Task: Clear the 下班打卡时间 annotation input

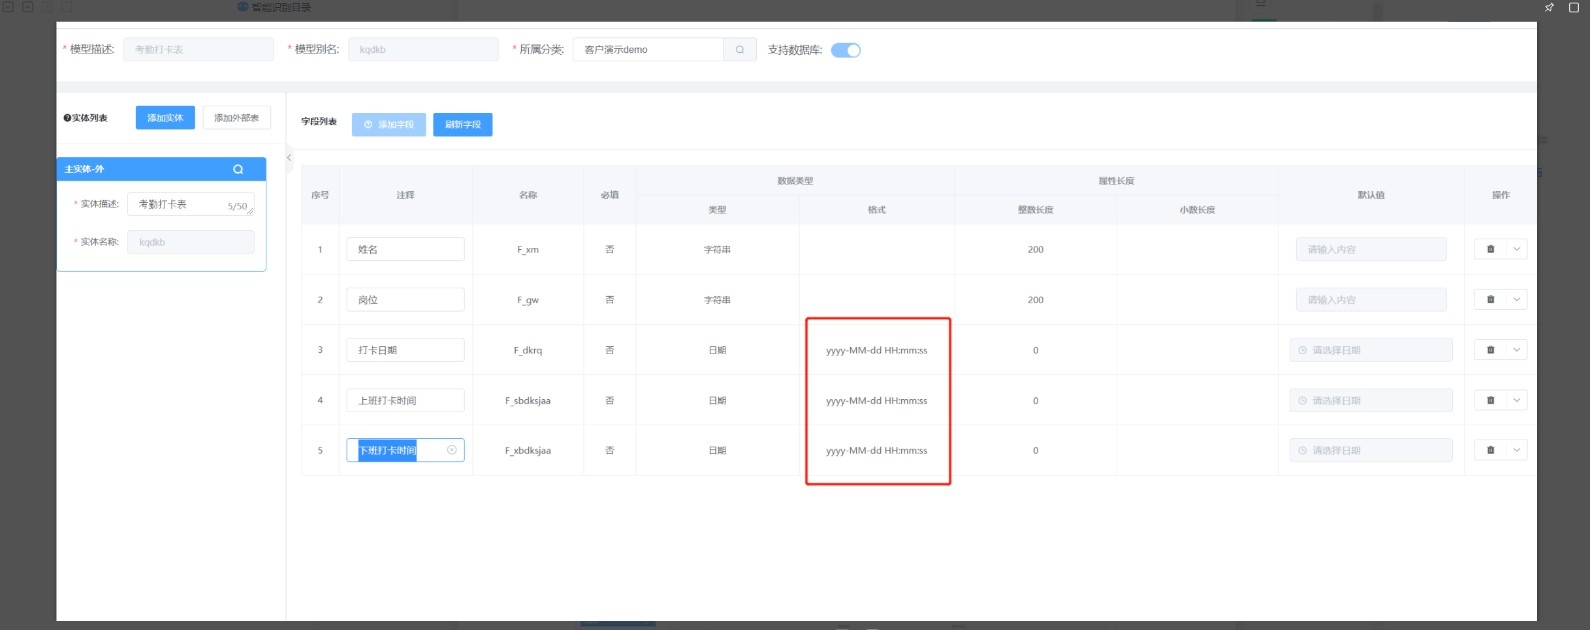Action: (451, 450)
